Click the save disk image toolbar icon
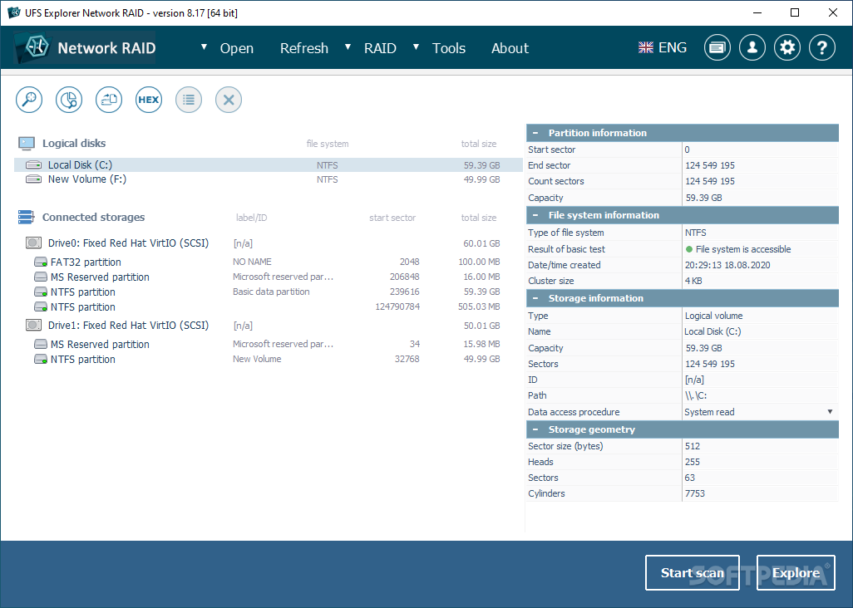Screen dimensions: 853x608 coord(109,100)
